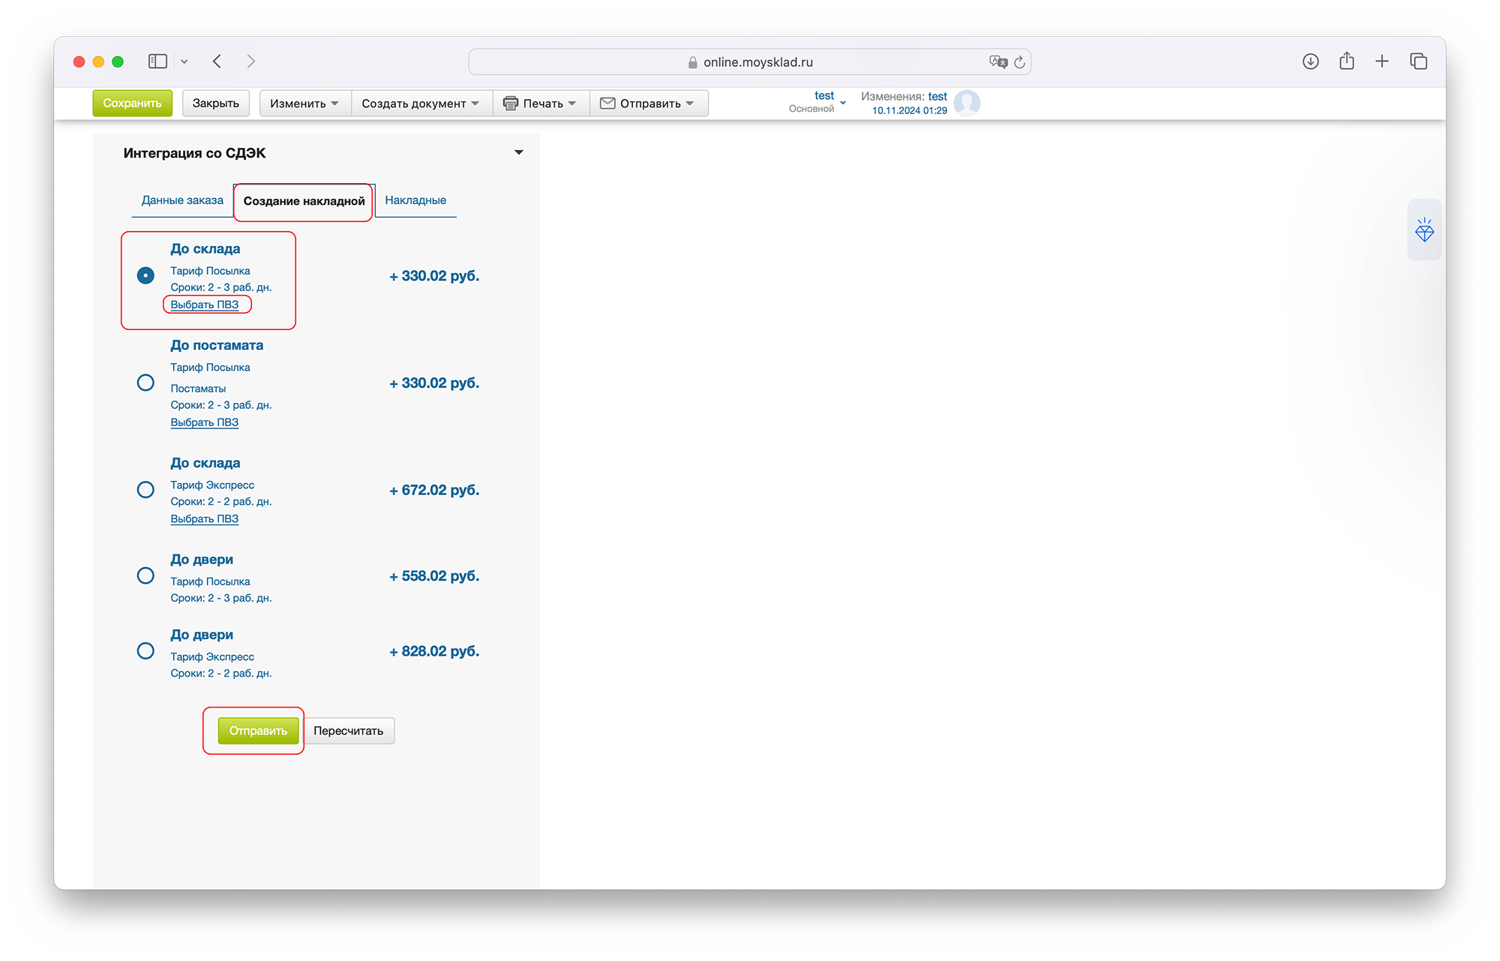Select До склада Тариф Экспресс radio option
Screen dimensions: 1500x961
(145, 490)
